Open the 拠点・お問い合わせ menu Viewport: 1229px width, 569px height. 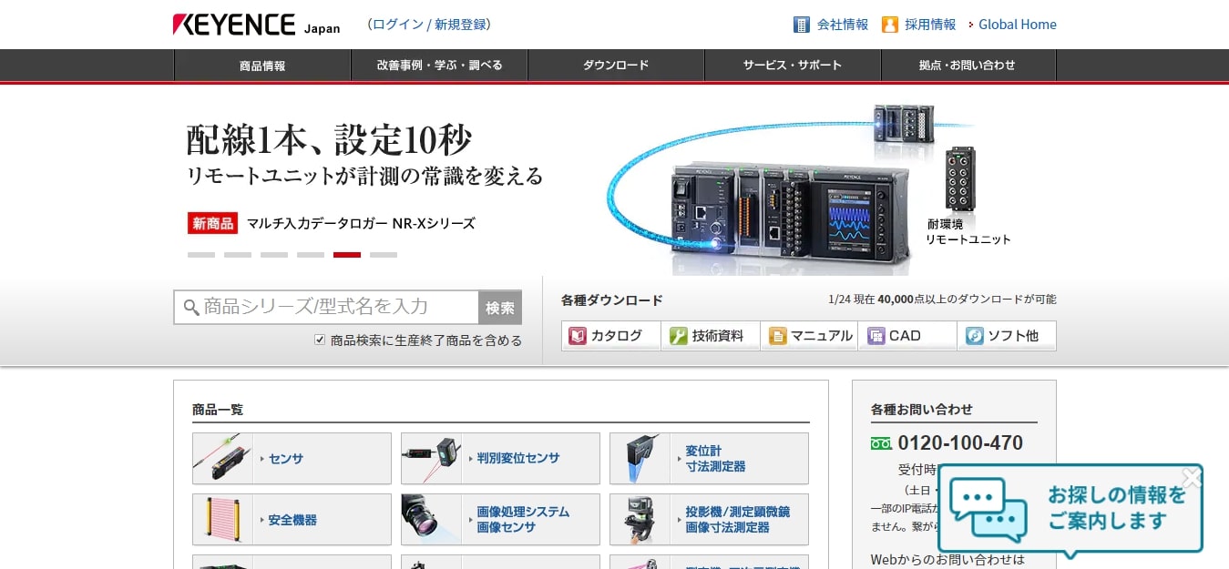(968, 66)
